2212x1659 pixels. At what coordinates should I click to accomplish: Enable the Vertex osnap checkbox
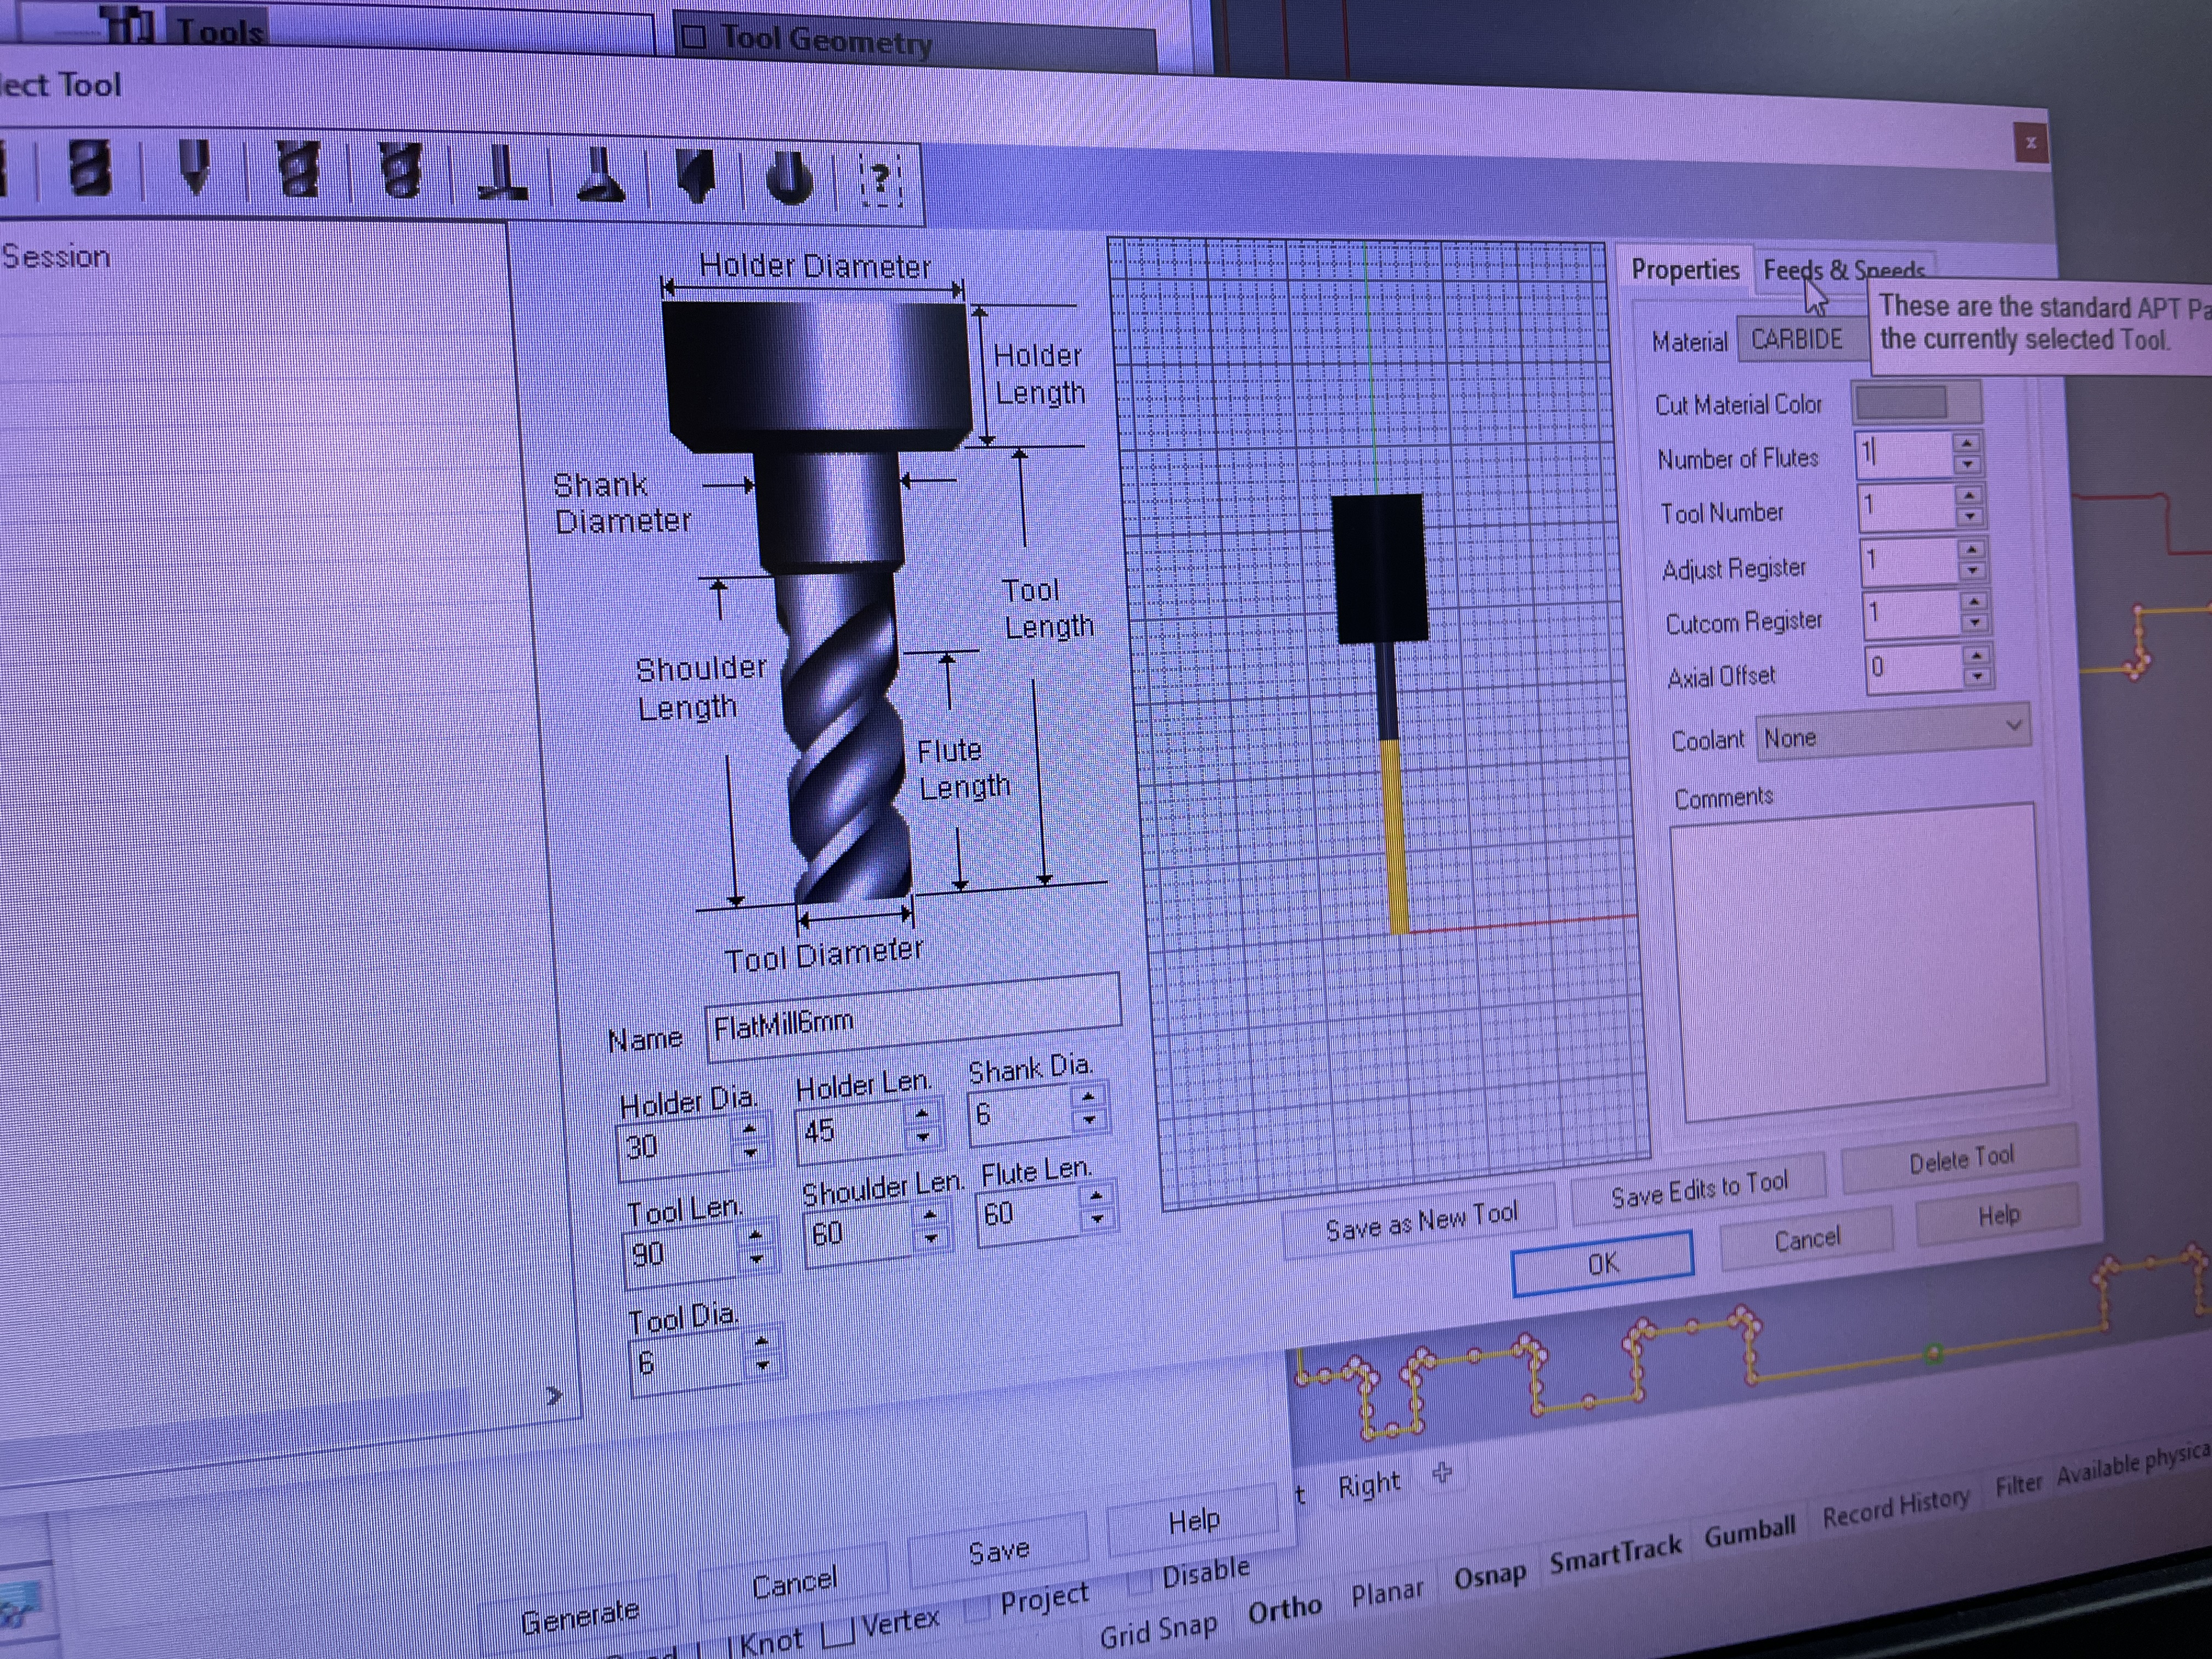[x=838, y=1635]
